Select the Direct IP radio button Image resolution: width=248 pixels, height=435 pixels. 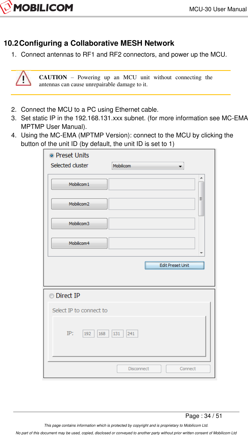click(x=52, y=296)
